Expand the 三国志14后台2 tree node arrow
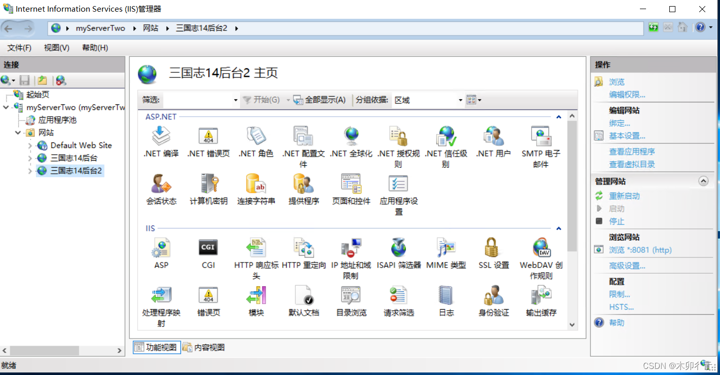This screenshot has width=720, height=375. coord(30,171)
